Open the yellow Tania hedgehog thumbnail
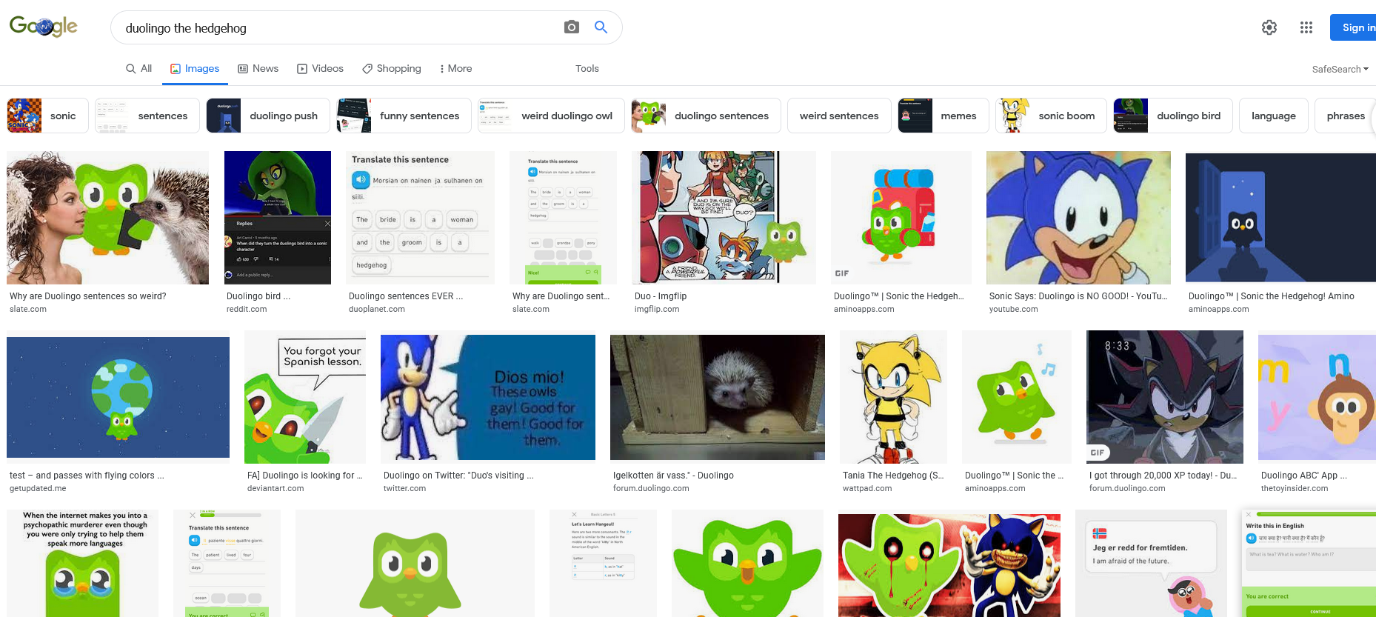 point(894,397)
